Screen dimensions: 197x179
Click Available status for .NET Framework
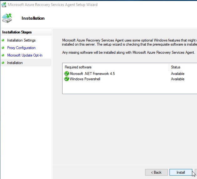(x=178, y=74)
